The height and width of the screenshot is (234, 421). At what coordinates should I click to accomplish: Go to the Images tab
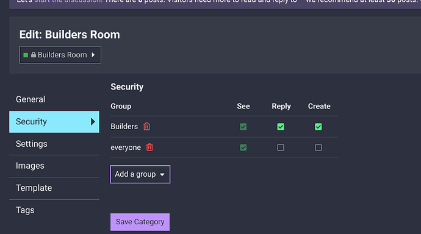coord(54,166)
